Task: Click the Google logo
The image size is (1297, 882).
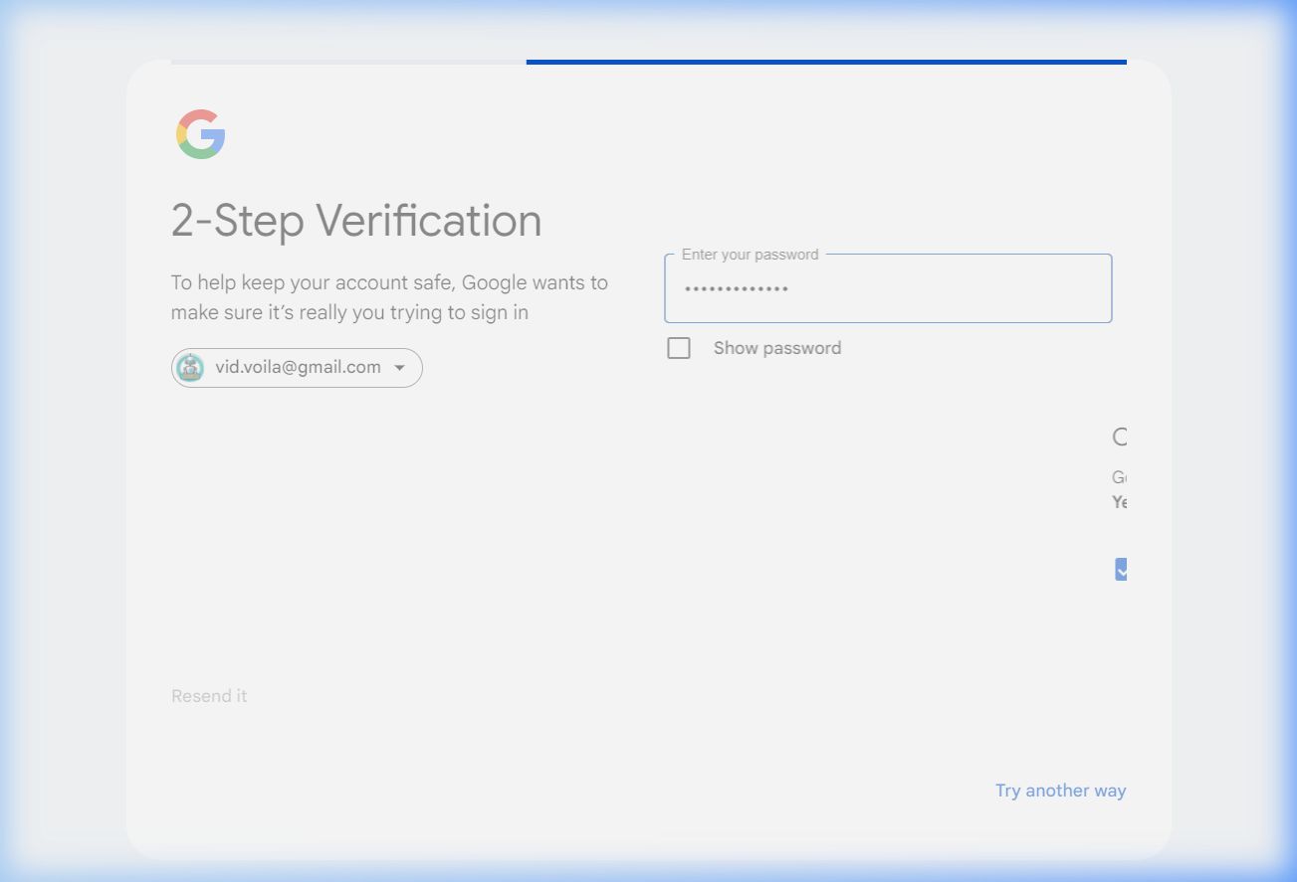Action: coord(200,134)
